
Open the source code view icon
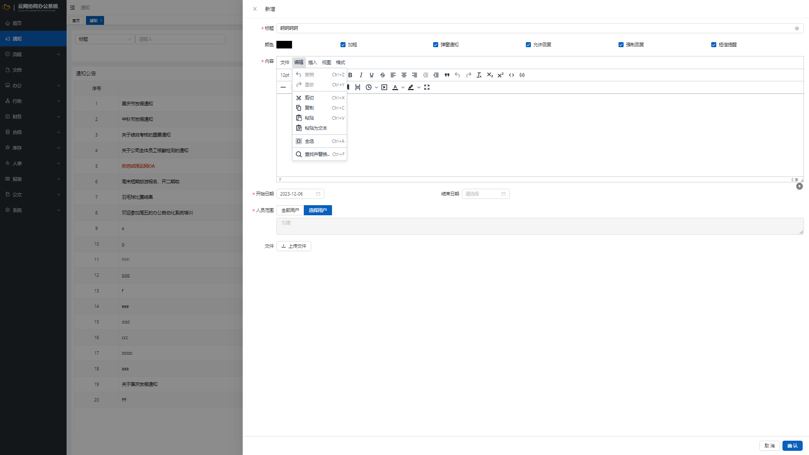click(512, 75)
